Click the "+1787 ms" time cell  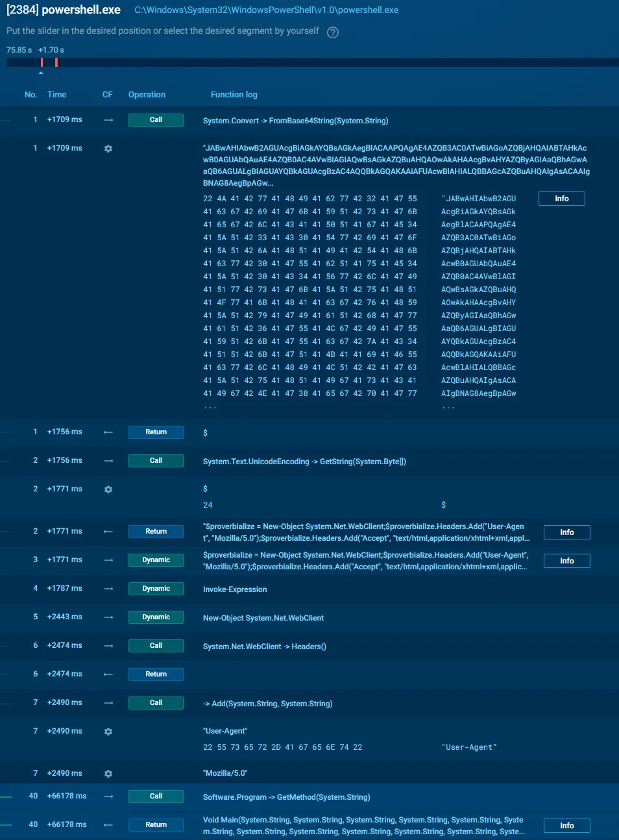(65, 589)
